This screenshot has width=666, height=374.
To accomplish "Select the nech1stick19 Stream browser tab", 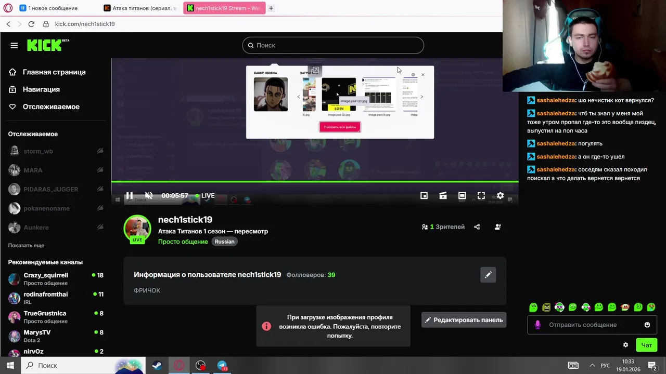I will 224,8.
